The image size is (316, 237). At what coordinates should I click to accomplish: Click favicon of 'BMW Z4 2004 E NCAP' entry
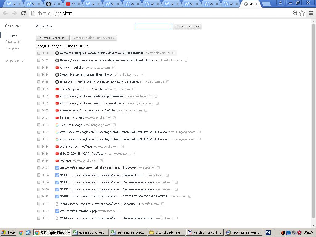[x=57, y=154]
